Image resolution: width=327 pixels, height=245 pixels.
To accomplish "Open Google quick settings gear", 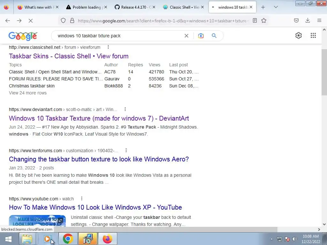I will click(x=299, y=35).
